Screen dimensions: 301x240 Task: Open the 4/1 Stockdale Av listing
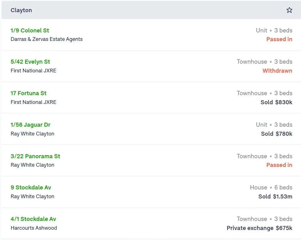pyautogui.click(x=33, y=219)
